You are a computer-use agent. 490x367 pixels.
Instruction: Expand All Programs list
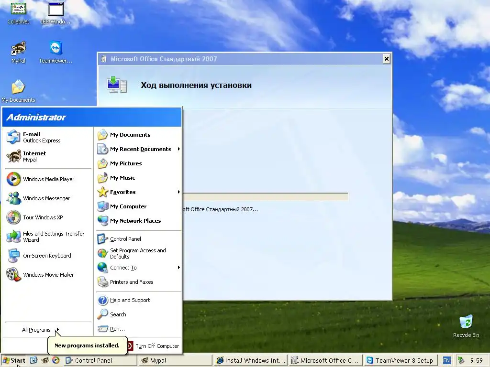click(41, 330)
